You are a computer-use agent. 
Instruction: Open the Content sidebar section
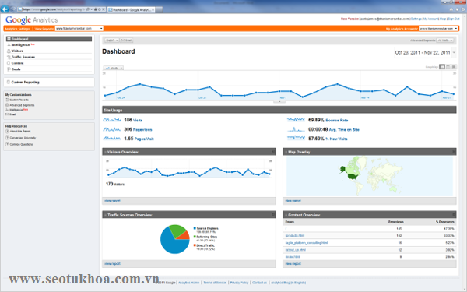coord(17,63)
